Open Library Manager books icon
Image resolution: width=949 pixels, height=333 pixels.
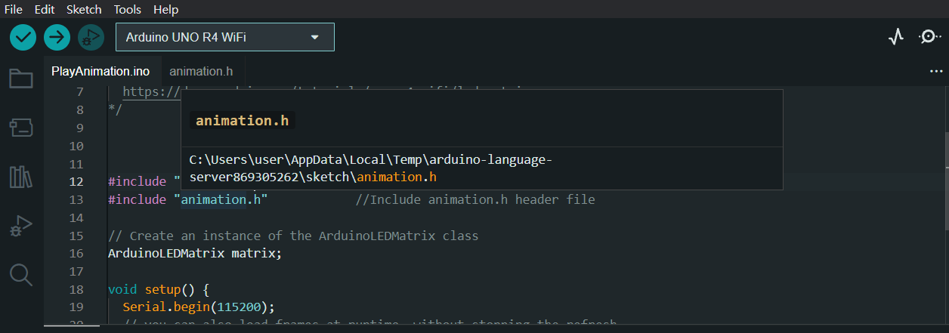21,177
